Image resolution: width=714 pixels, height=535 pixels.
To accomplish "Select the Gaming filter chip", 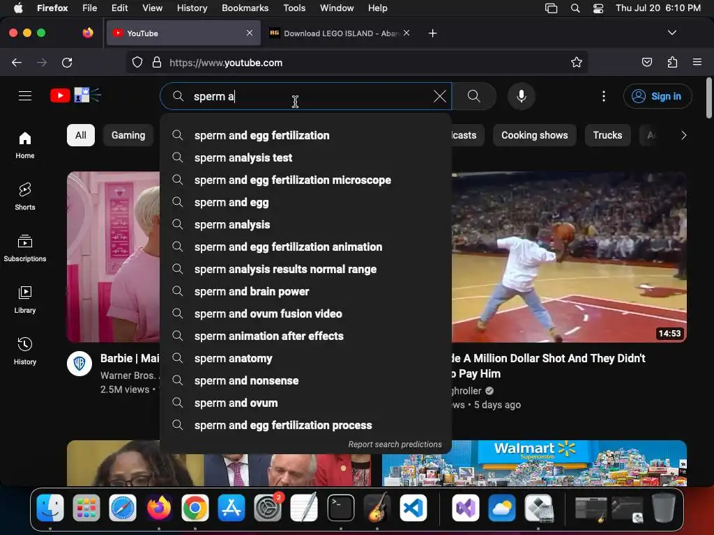I will click(x=128, y=135).
